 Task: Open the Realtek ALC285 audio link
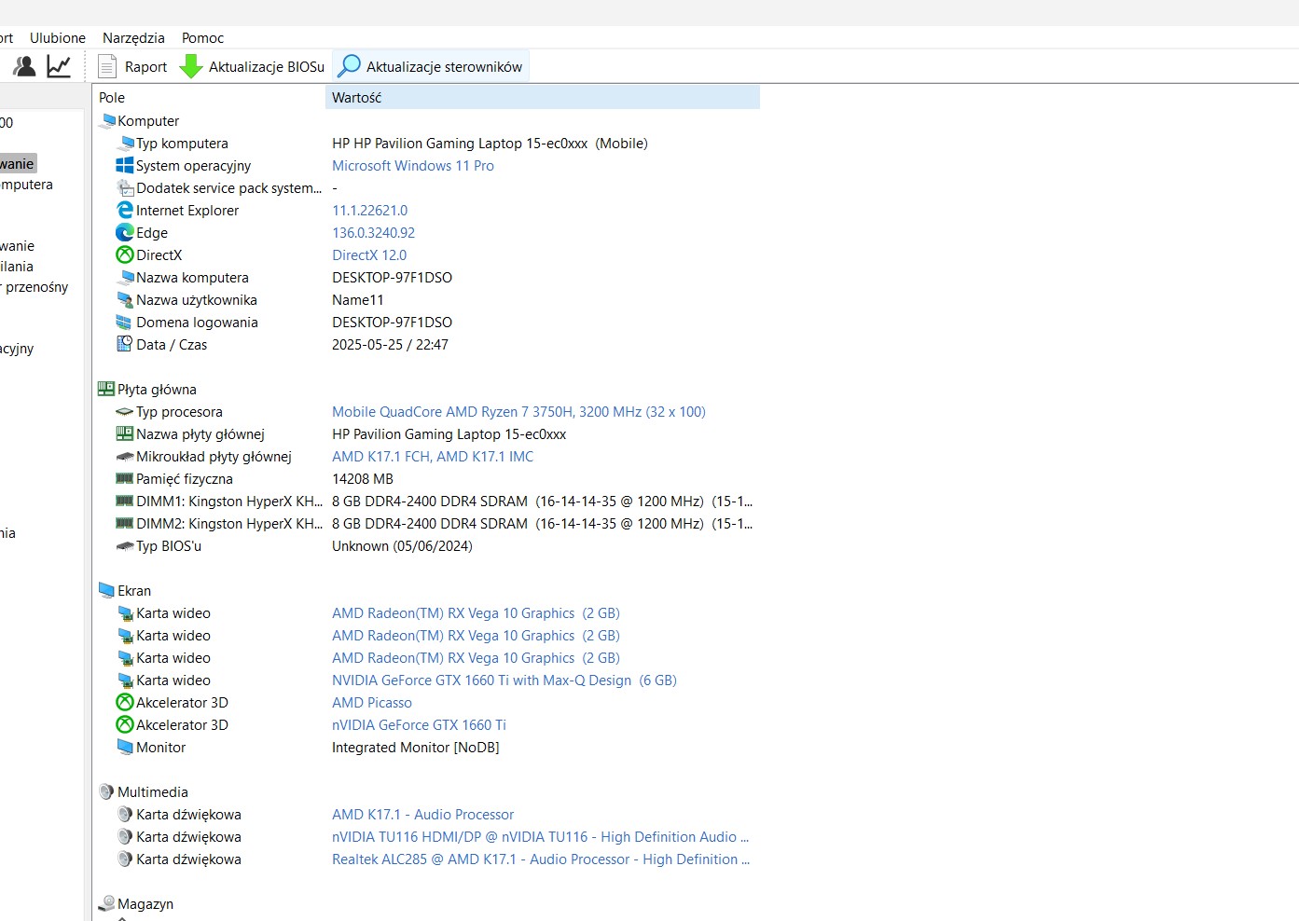[x=541, y=859]
